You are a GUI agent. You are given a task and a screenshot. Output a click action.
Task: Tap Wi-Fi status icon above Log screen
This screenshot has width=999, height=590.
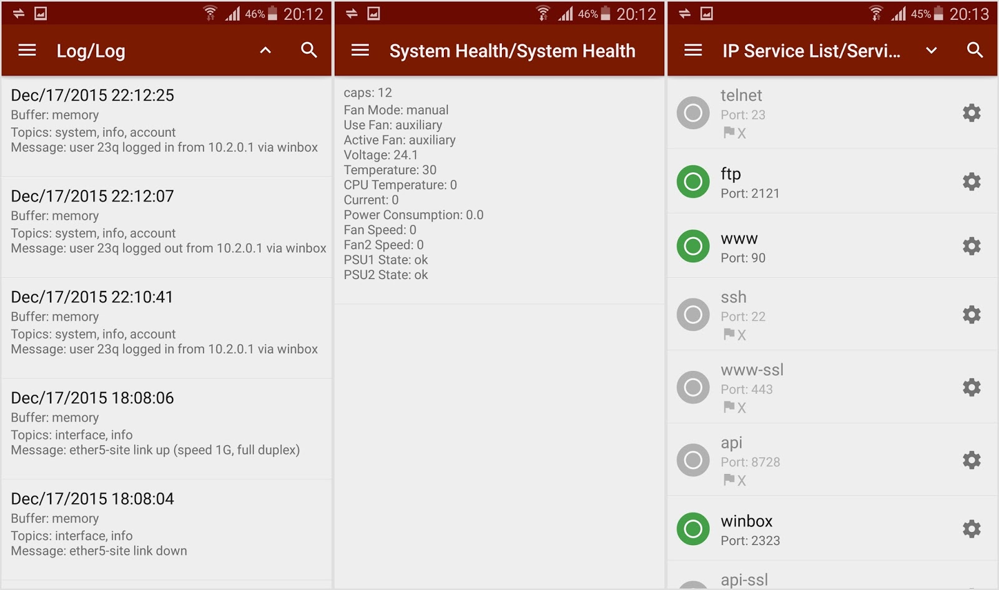point(210,13)
